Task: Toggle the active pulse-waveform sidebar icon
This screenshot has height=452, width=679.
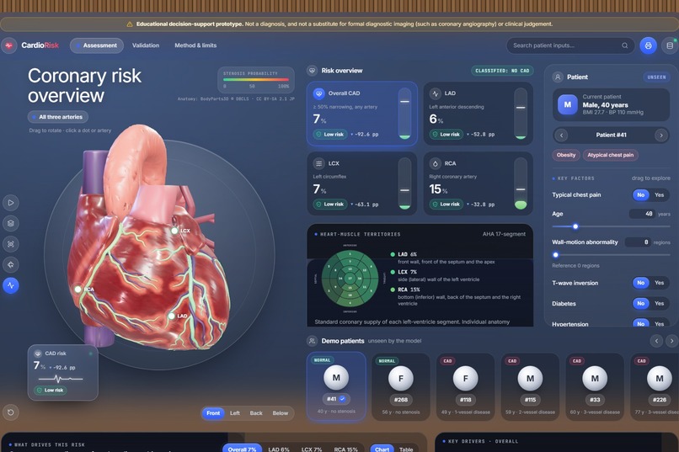Action: pyautogui.click(x=11, y=285)
